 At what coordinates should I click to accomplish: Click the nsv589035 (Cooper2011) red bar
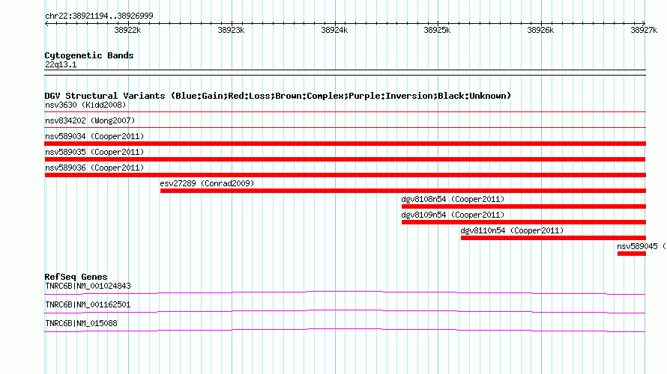(345, 159)
